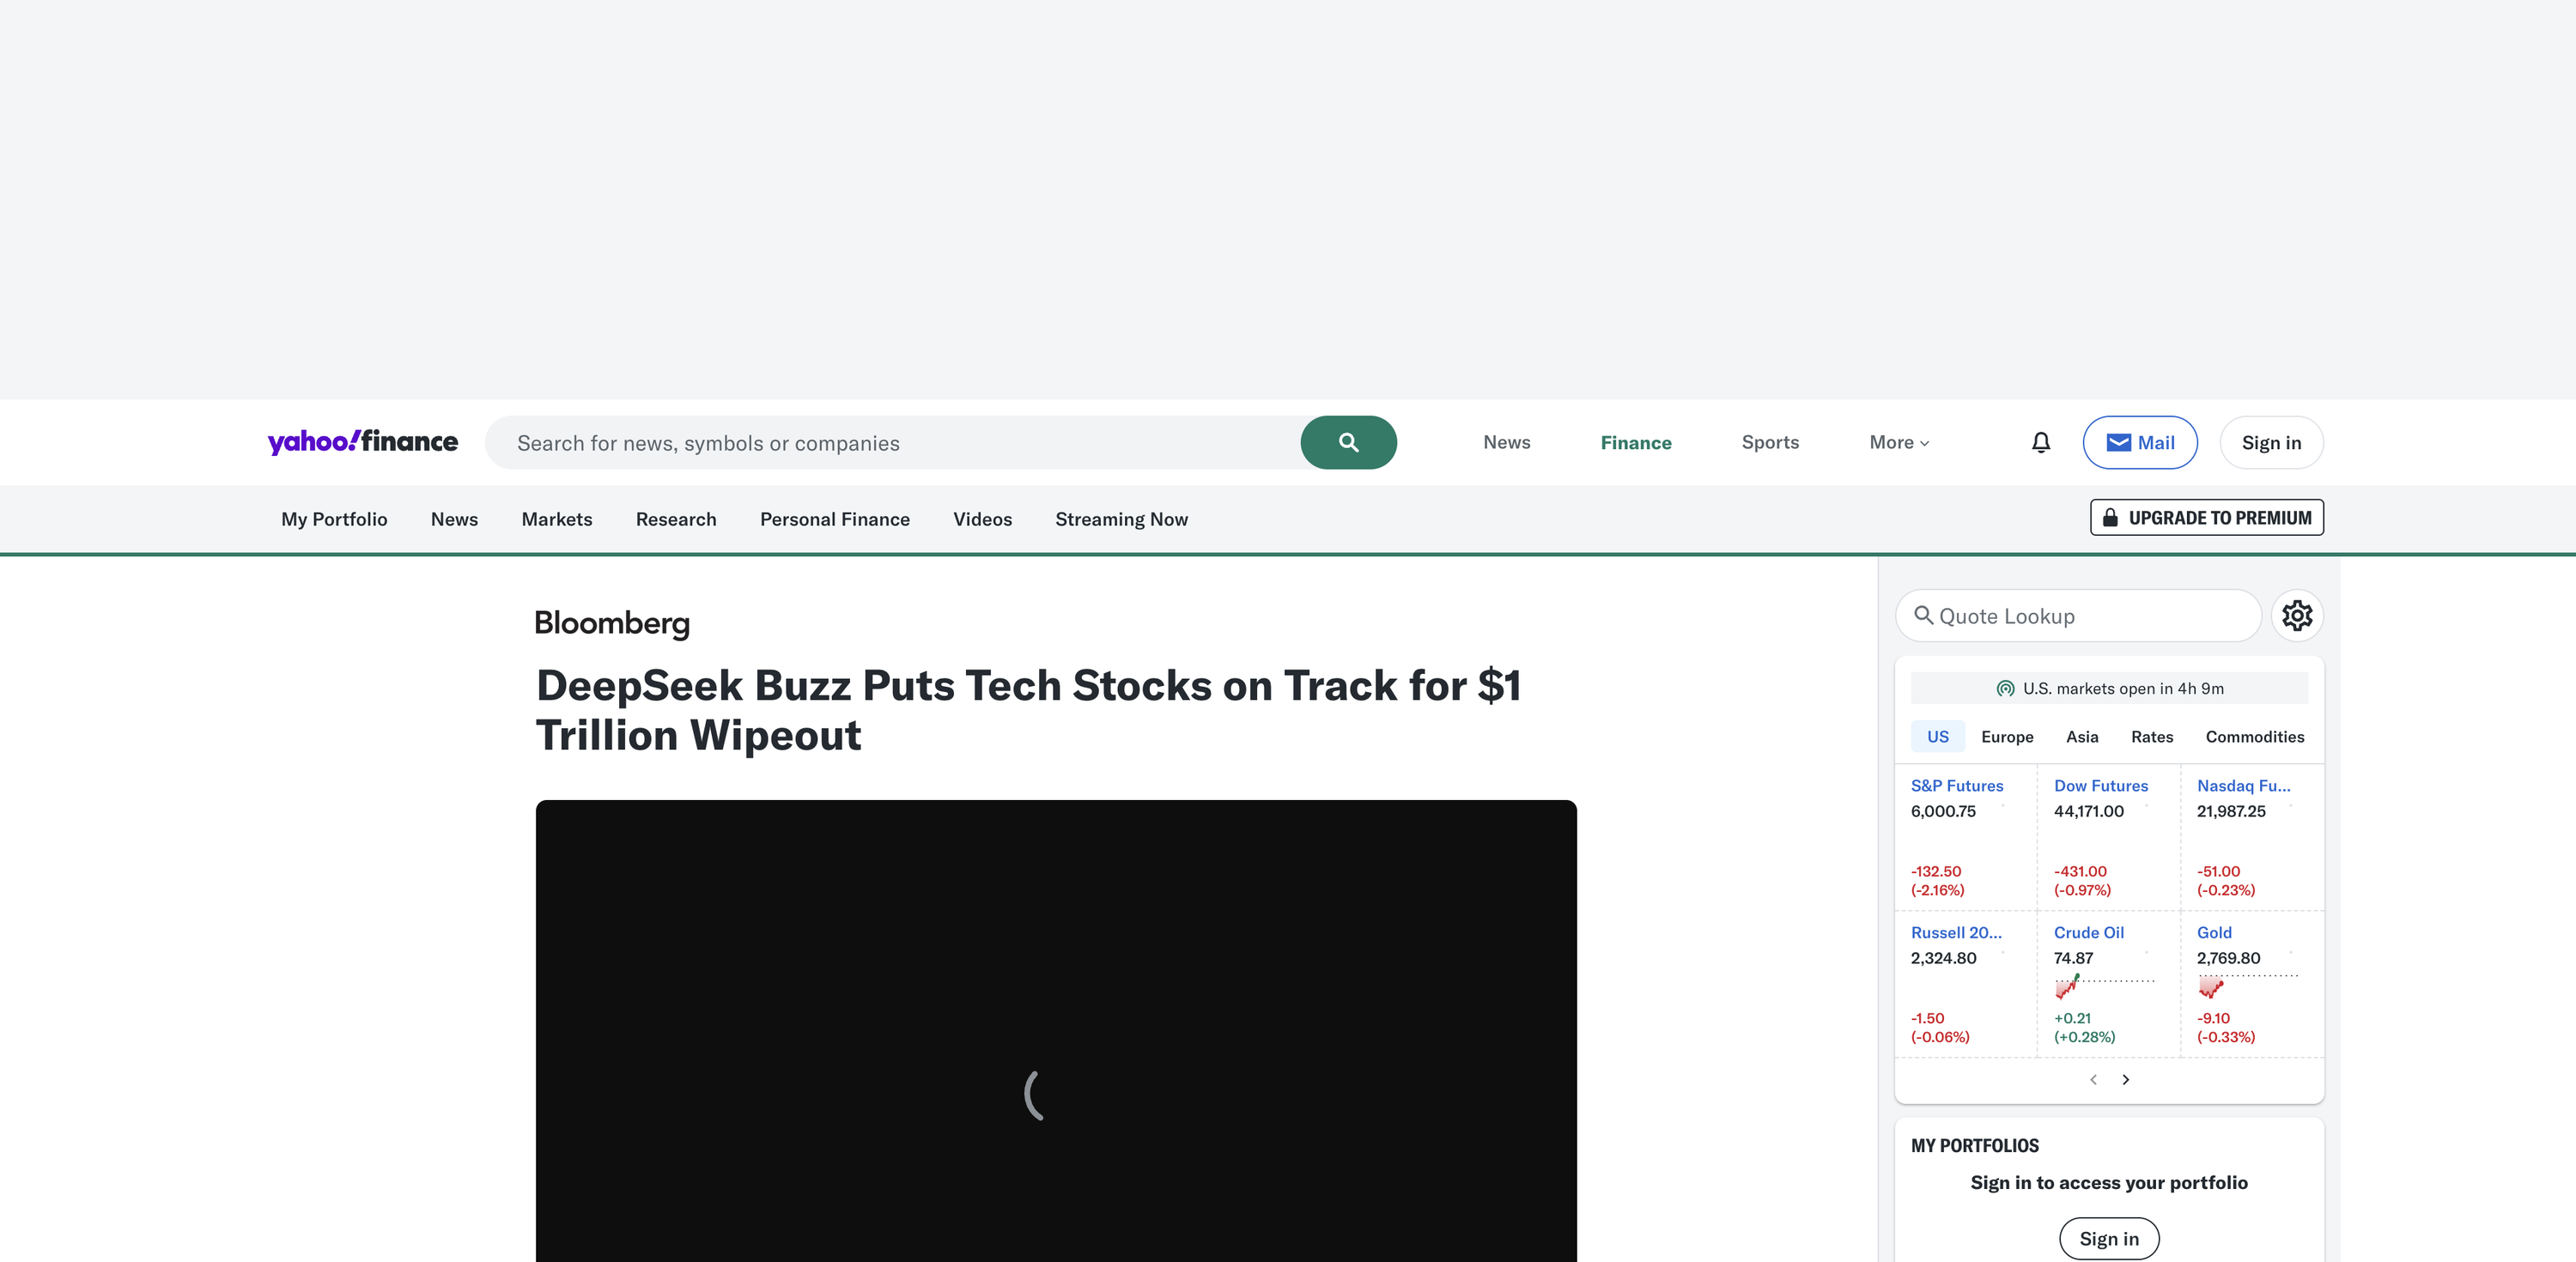Open S&P Futures quote link
The image size is (2576, 1262).
[x=1957, y=785]
